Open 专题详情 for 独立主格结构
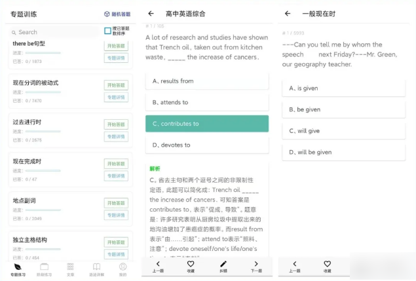This screenshot has height=281, width=416. pyautogui.click(x=116, y=254)
